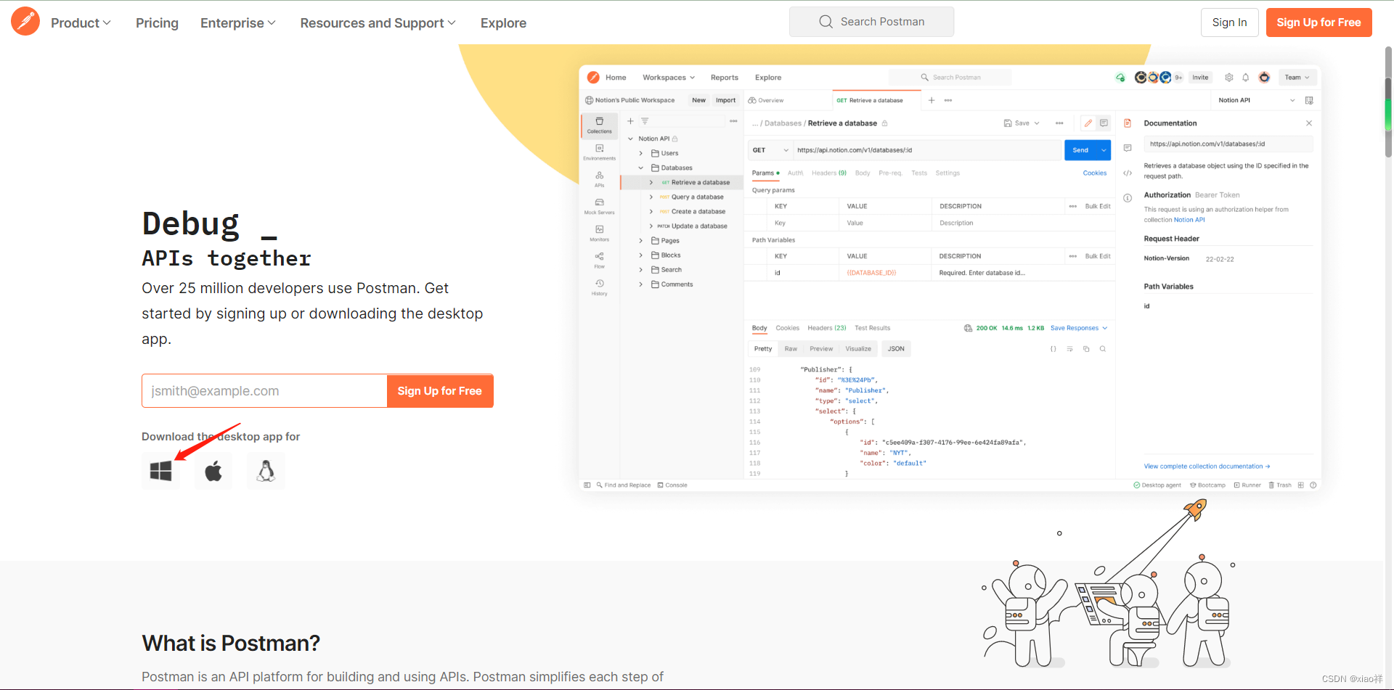Switch response view to Visualize
This screenshot has width=1394, height=690.
pyautogui.click(x=858, y=349)
